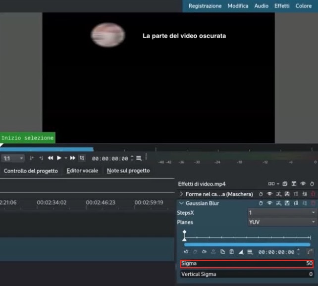Viewport: 318px width, 286px height.
Task: Click the move keyframe to cursor icon
Action: [213, 252]
